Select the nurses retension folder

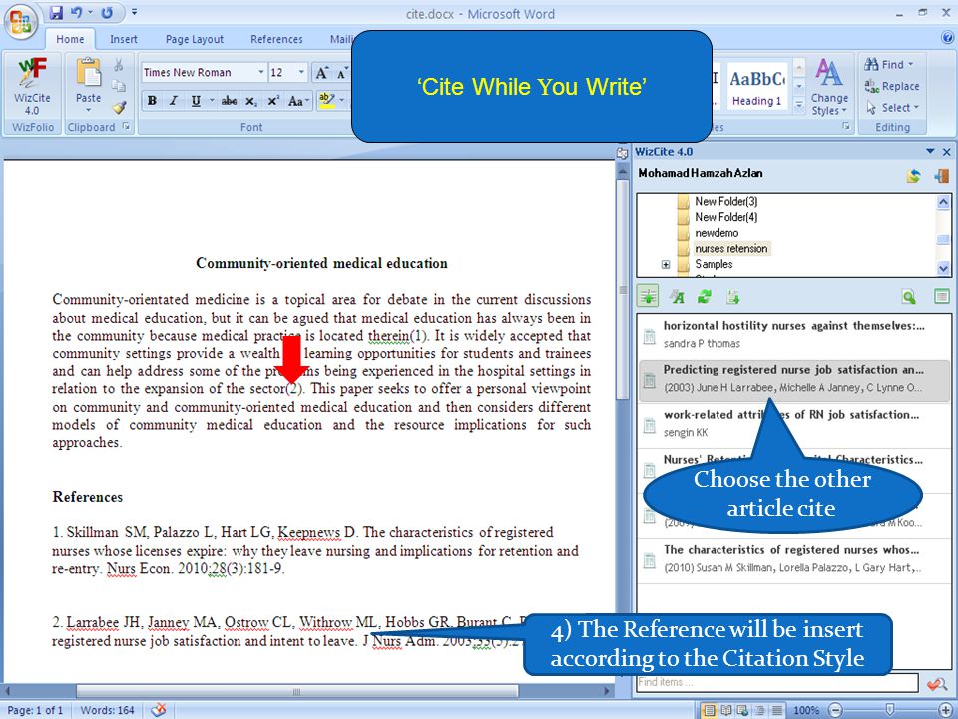(730, 249)
